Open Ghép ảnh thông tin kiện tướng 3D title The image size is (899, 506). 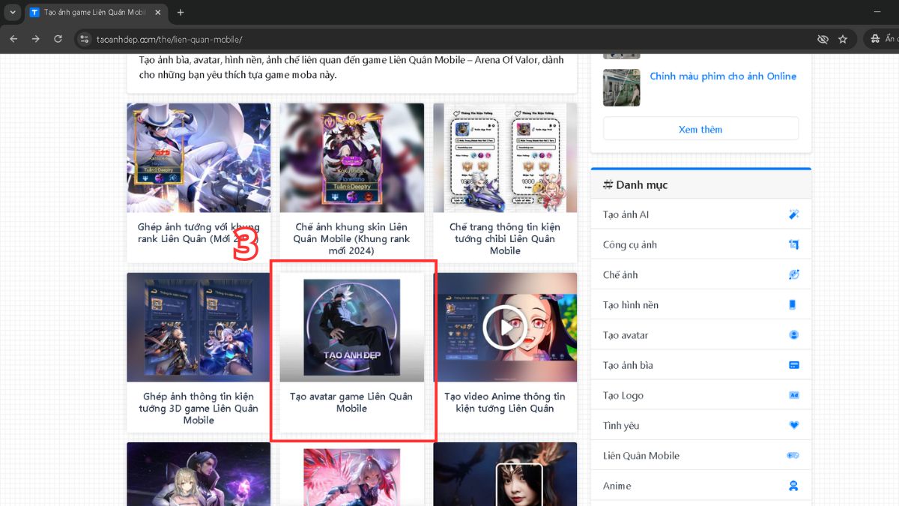[x=199, y=408]
